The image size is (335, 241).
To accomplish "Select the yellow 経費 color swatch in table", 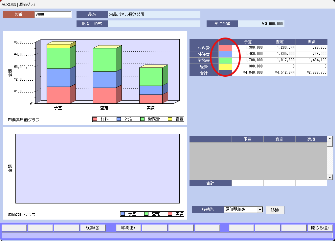I will pyautogui.click(x=225, y=67).
